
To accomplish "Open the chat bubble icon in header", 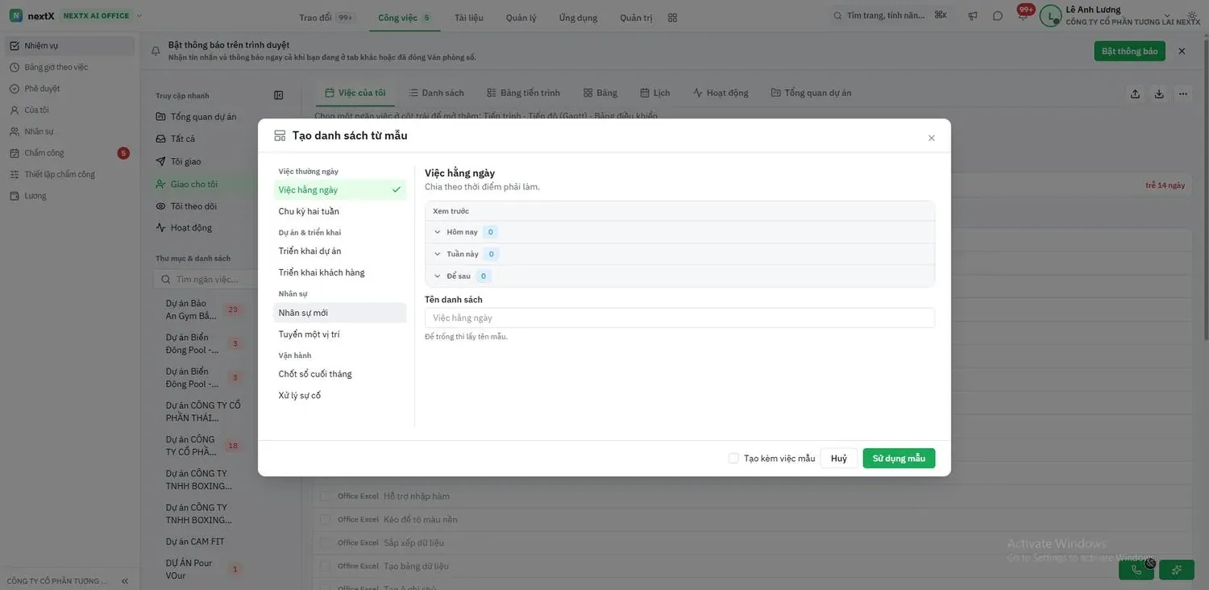I will pyautogui.click(x=998, y=16).
